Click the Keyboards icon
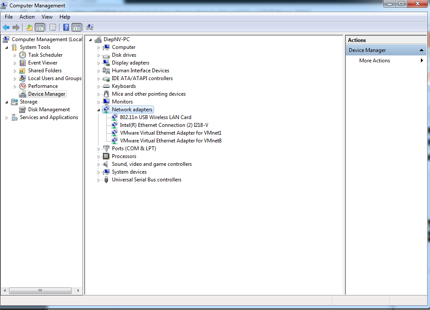The image size is (430, 310). click(x=106, y=86)
